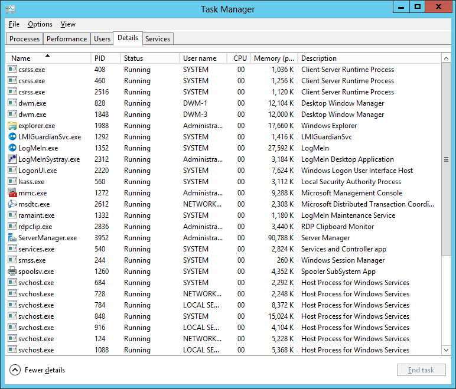Sort by the Description column header
This screenshot has width=456, height=389.
point(369,58)
